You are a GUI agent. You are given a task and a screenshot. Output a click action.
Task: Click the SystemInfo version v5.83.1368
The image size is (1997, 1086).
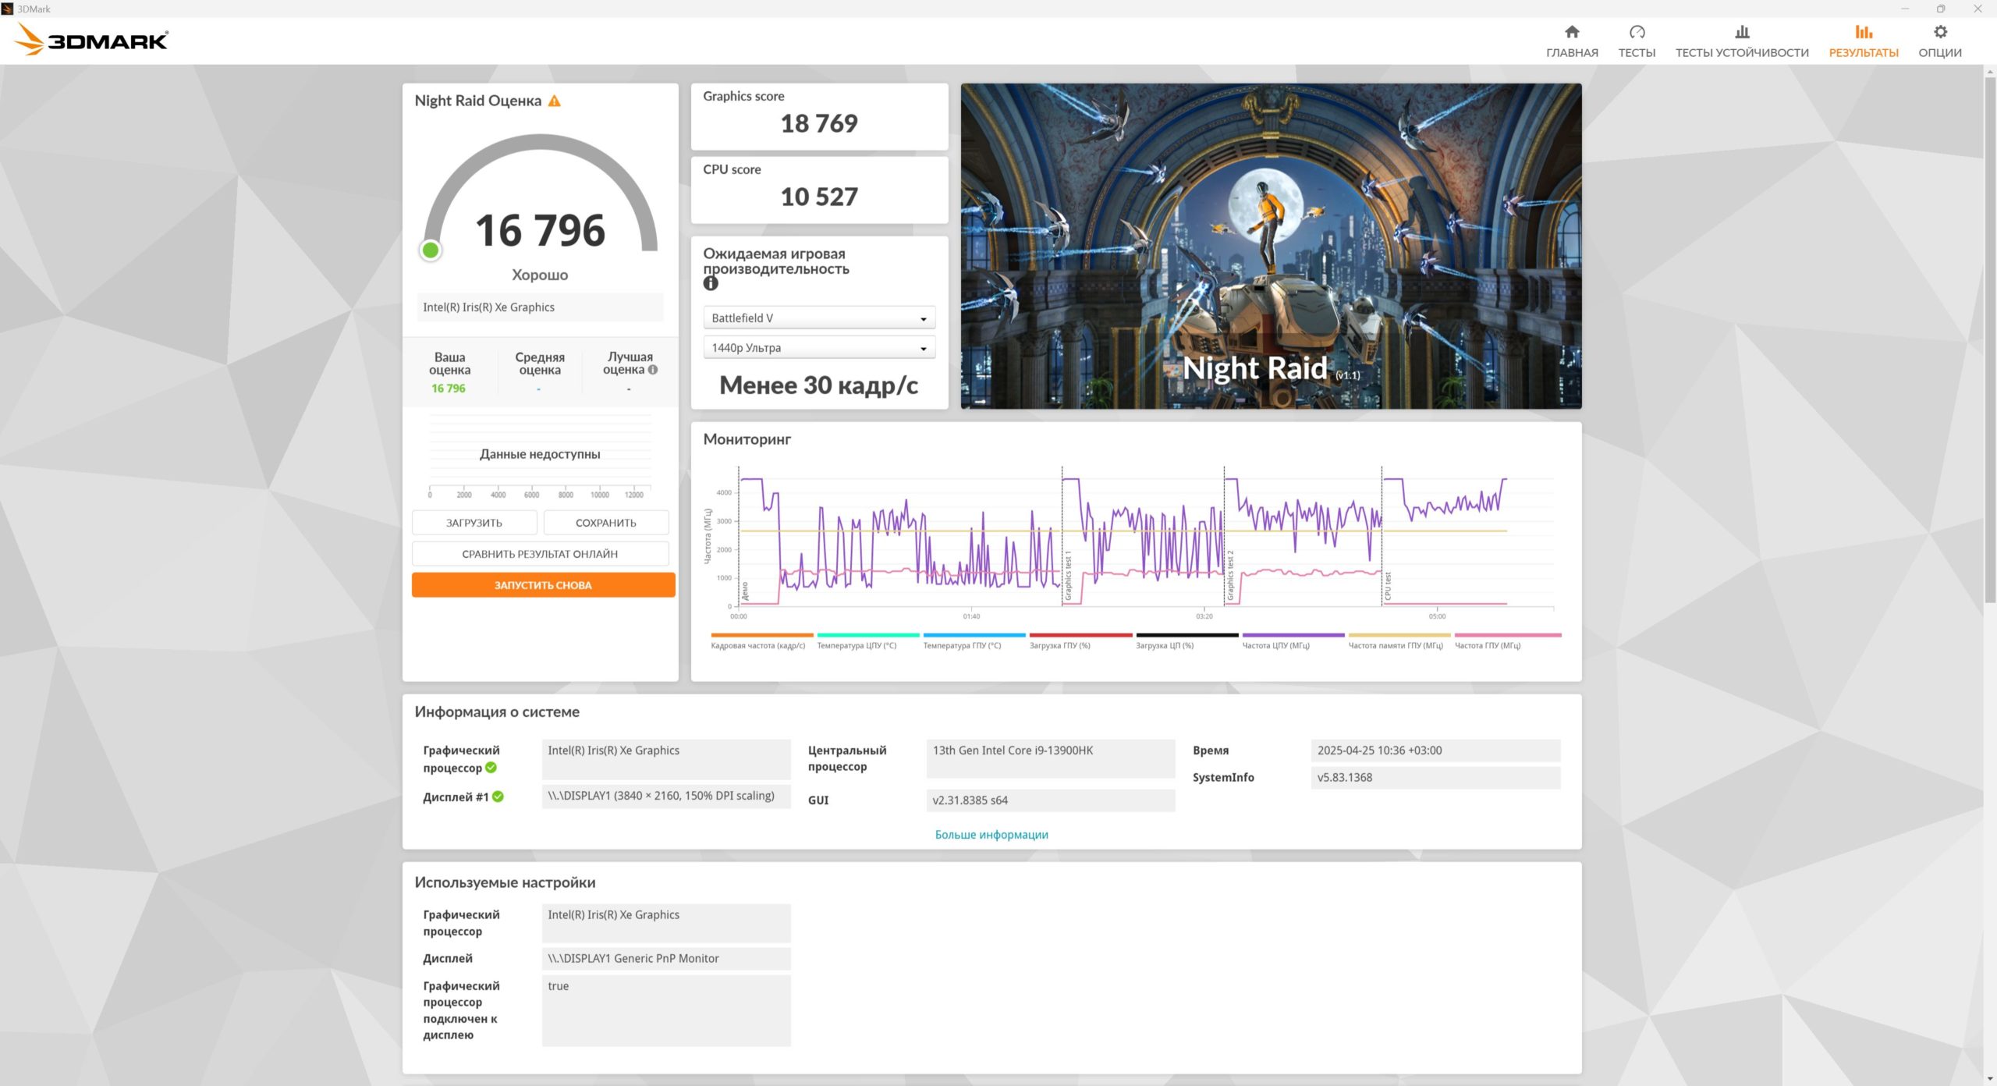1435,778
